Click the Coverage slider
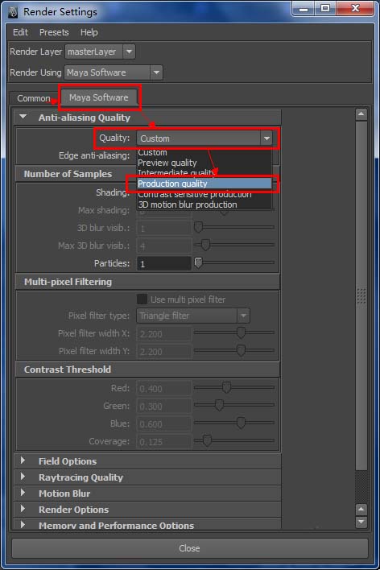Image resolution: width=380 pixels, height=570 pixels. [x=234, y=440]
